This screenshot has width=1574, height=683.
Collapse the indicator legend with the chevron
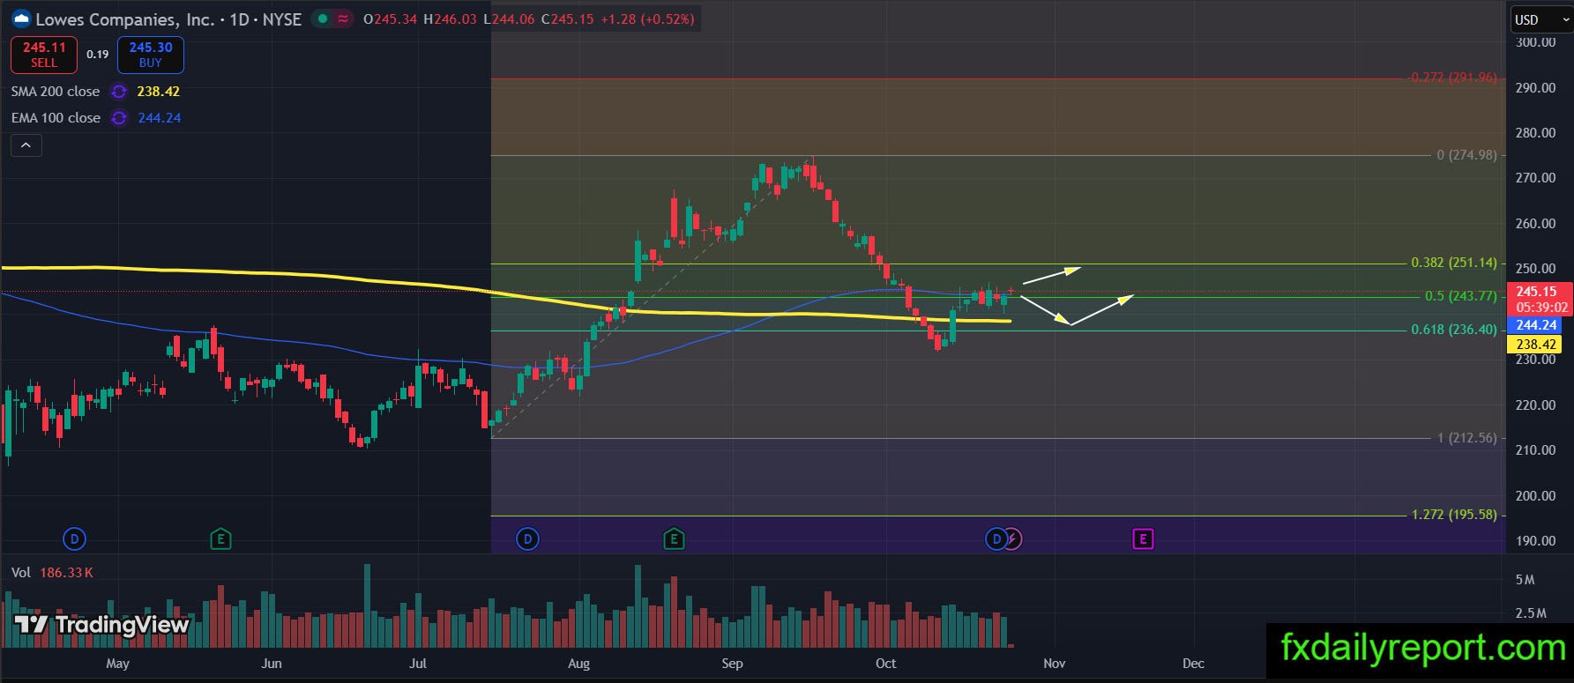tap(26, 145)
